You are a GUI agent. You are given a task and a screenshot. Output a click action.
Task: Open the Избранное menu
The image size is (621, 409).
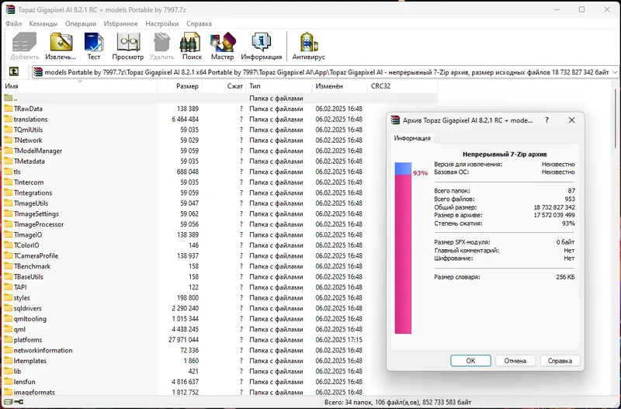pyautogui.click(x=121, y=24)
